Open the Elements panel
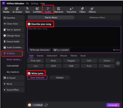The width and height of the screenshot is (123, 108). point(59,10)
